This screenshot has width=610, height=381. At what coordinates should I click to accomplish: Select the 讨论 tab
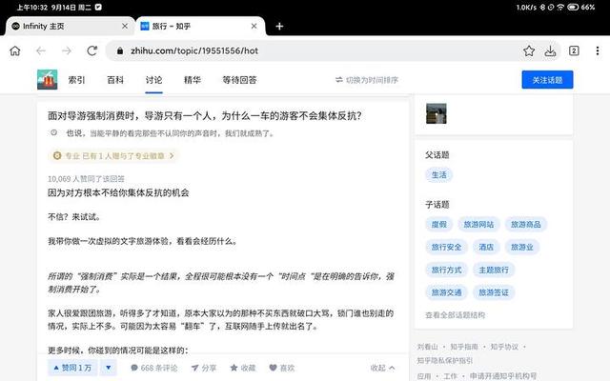pos(153,80)
